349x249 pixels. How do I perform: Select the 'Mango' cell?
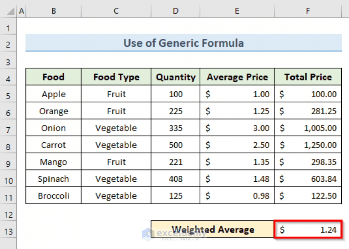click(x=54, y=162)
